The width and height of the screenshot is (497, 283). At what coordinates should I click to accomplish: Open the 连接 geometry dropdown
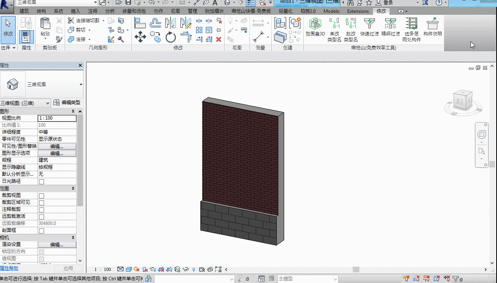click(x=89, y=39)
